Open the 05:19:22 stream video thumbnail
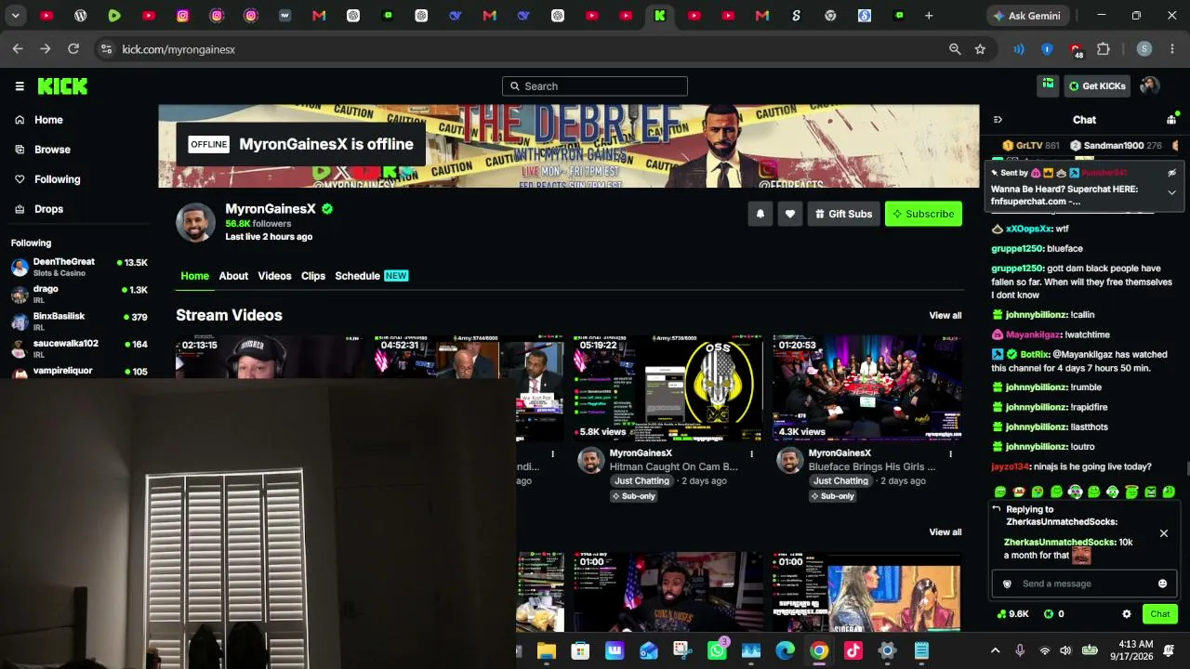Screen dimensions: 1190x669 point(668,387)
